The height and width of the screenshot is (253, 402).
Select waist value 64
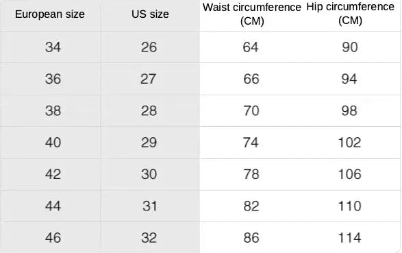[x=251, y=47]
